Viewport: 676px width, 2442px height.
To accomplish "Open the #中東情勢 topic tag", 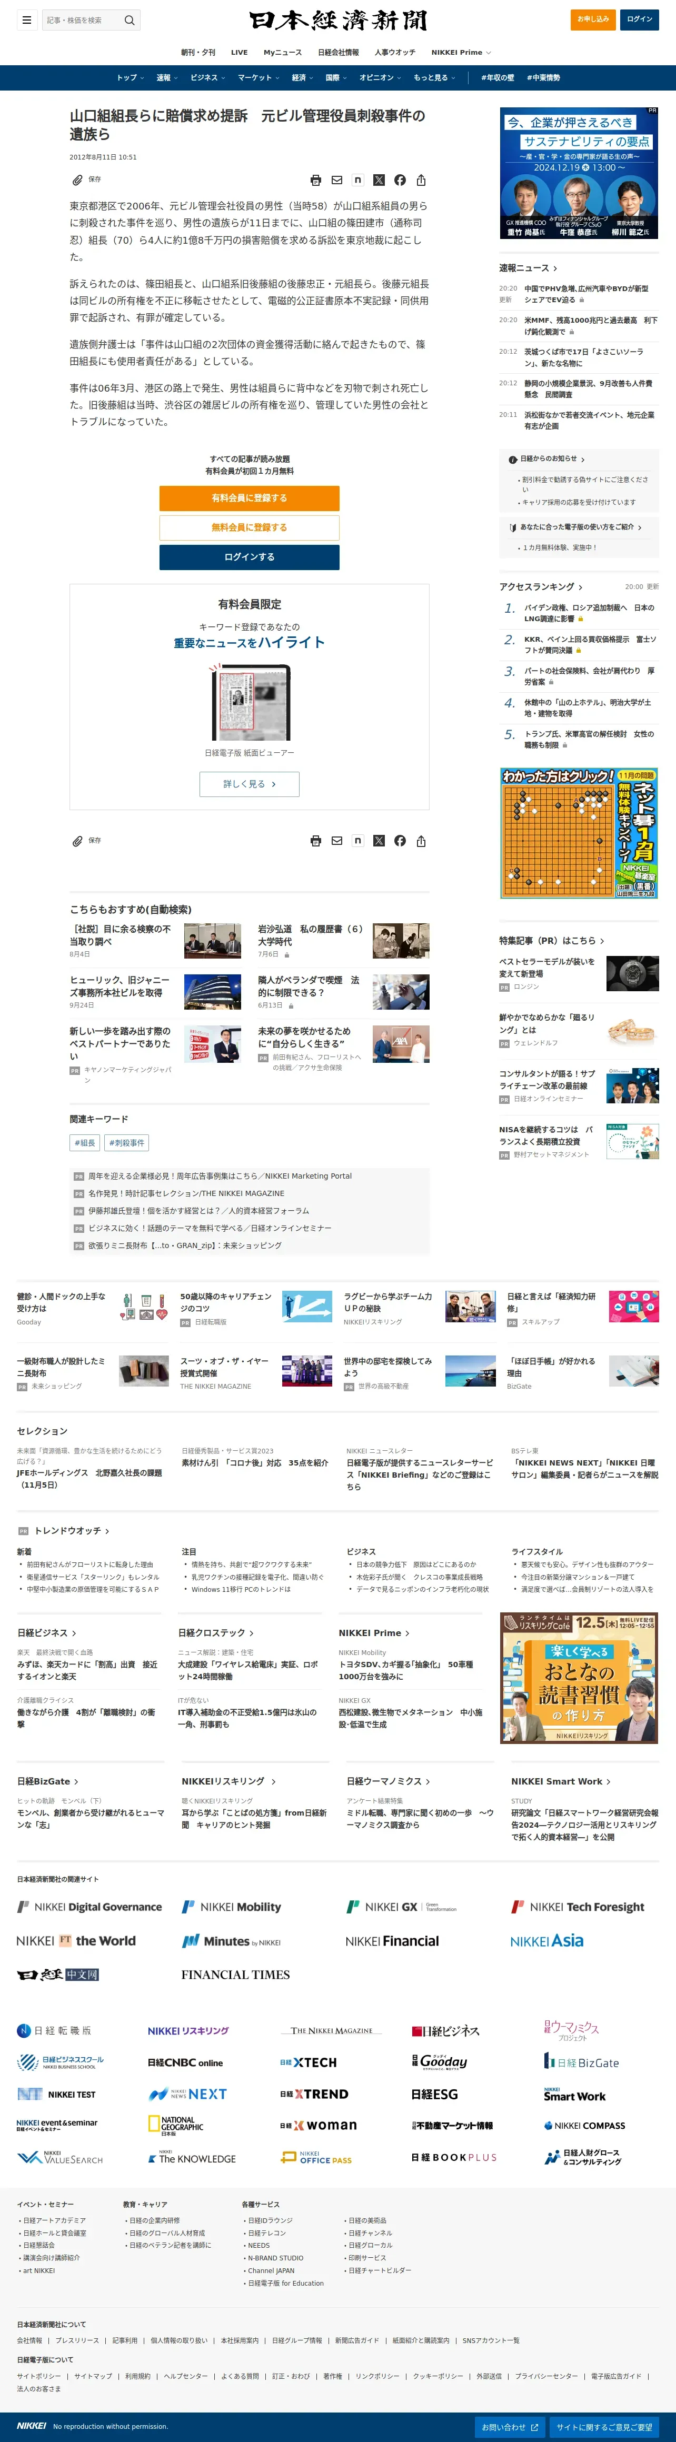I will coord(543,78).
